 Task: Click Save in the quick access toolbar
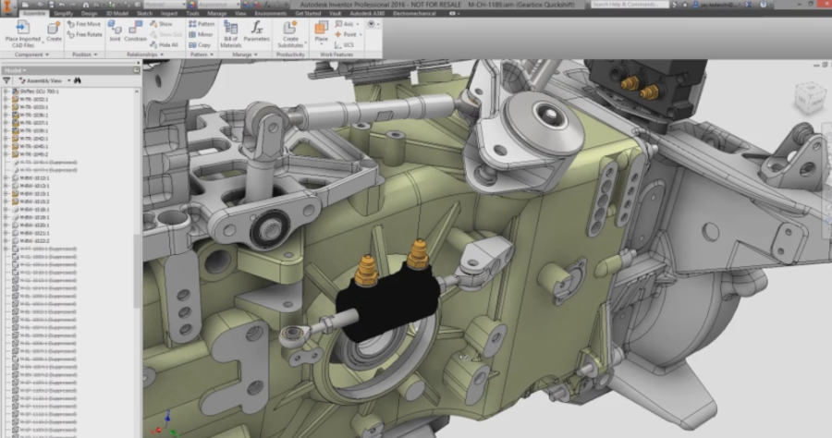(x=51, y=5)
